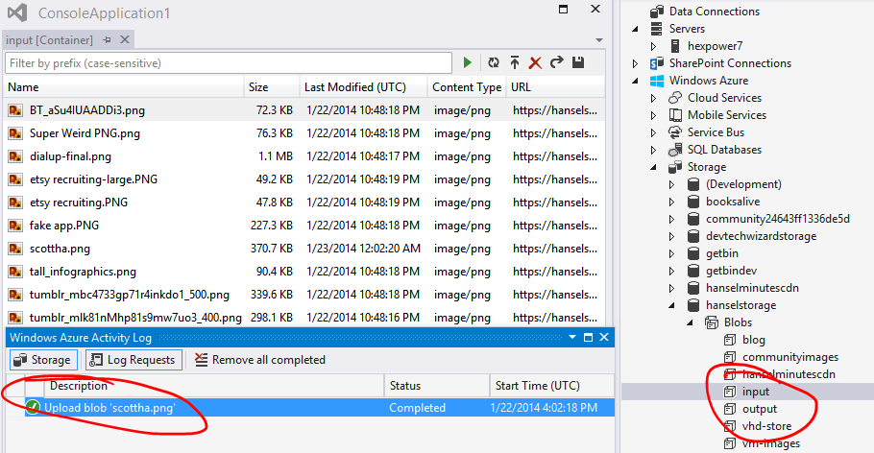Open the vhd-store container

767,426
